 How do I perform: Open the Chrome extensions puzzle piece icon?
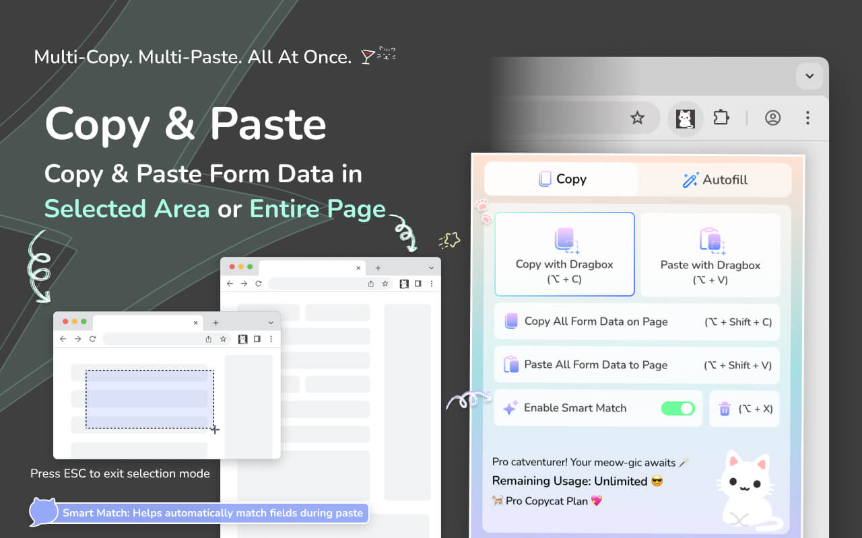tap(721, 118)
